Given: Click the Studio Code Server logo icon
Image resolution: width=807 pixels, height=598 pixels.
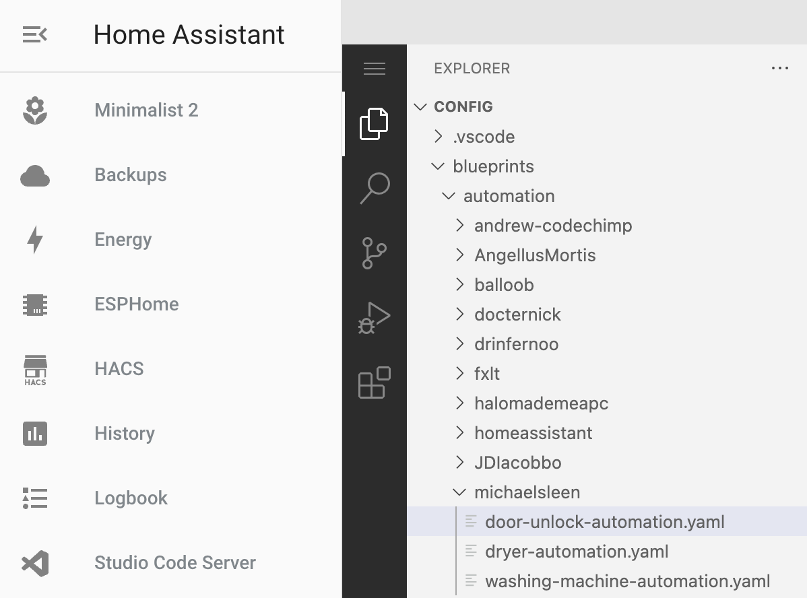Looking at the screenshot, I should [x=35, y=563].
